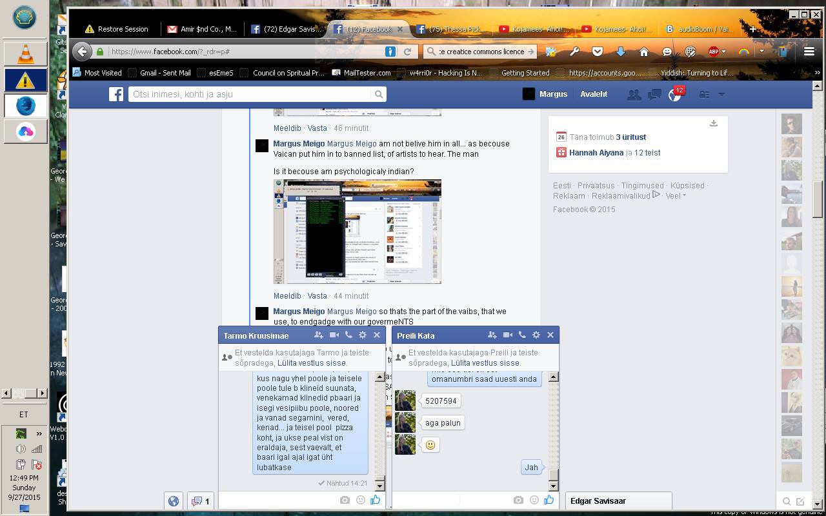Click 'Lülita vestlus sisse' in Preili chat

pyautogui.click(x=485, y=362)
